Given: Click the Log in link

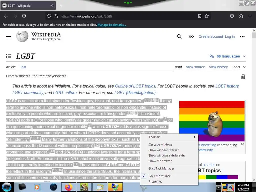Looking at the screenshot, I should pyautogui.click(x=230, y=36).
